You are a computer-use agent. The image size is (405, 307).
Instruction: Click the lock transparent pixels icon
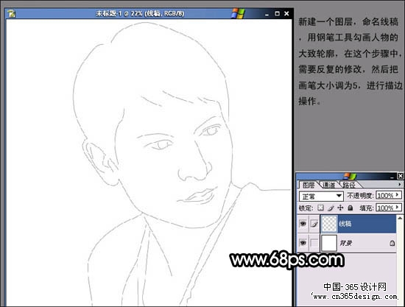(320, 208)
